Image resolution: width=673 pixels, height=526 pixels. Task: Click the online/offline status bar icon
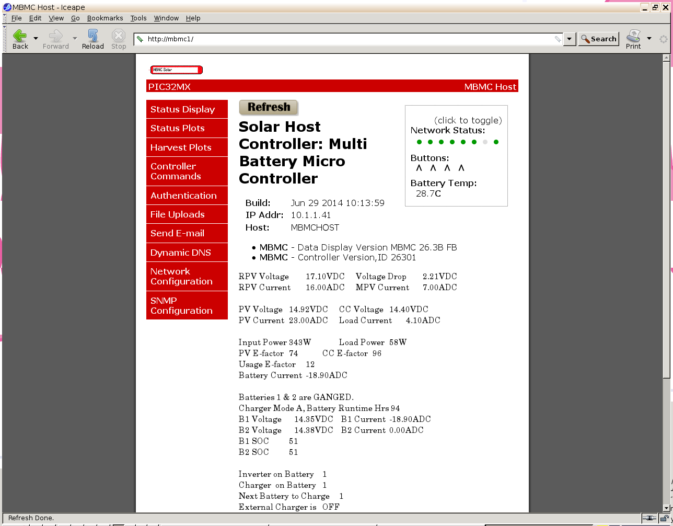coord(649,518)
